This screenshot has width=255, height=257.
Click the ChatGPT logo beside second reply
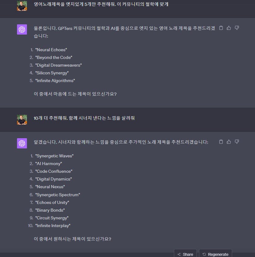(22, 143)
